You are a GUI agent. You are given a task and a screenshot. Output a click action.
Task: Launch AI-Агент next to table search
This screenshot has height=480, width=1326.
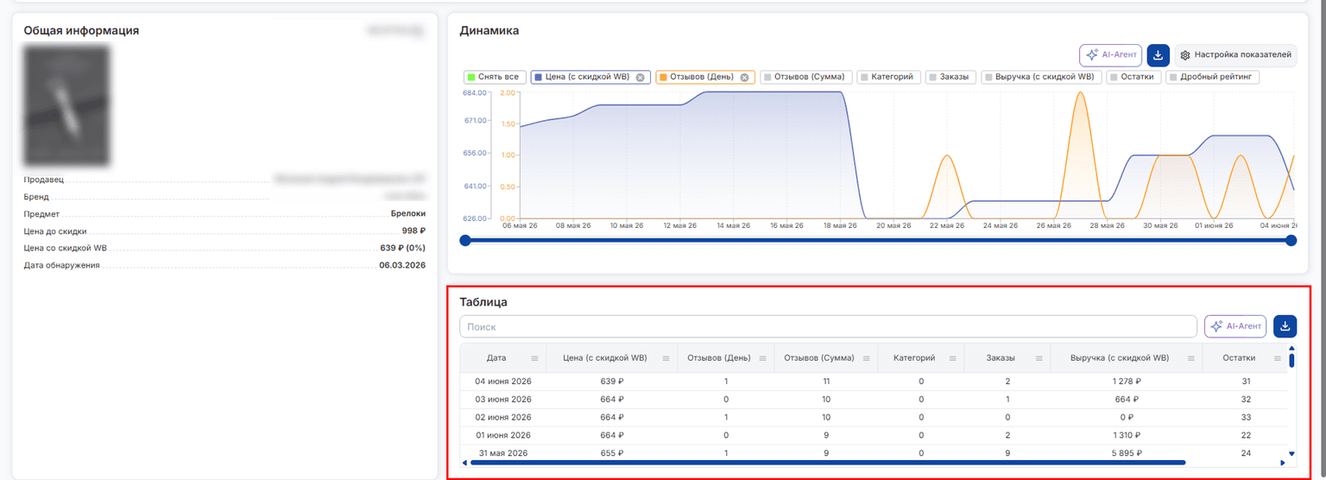click(1235, 326)
